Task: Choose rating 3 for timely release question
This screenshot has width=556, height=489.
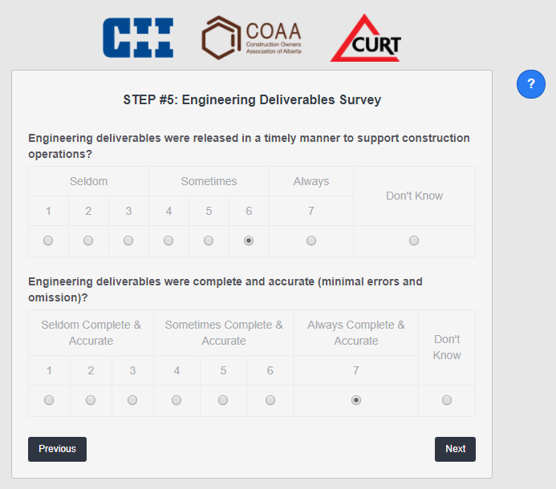Action: pos(128,240)
